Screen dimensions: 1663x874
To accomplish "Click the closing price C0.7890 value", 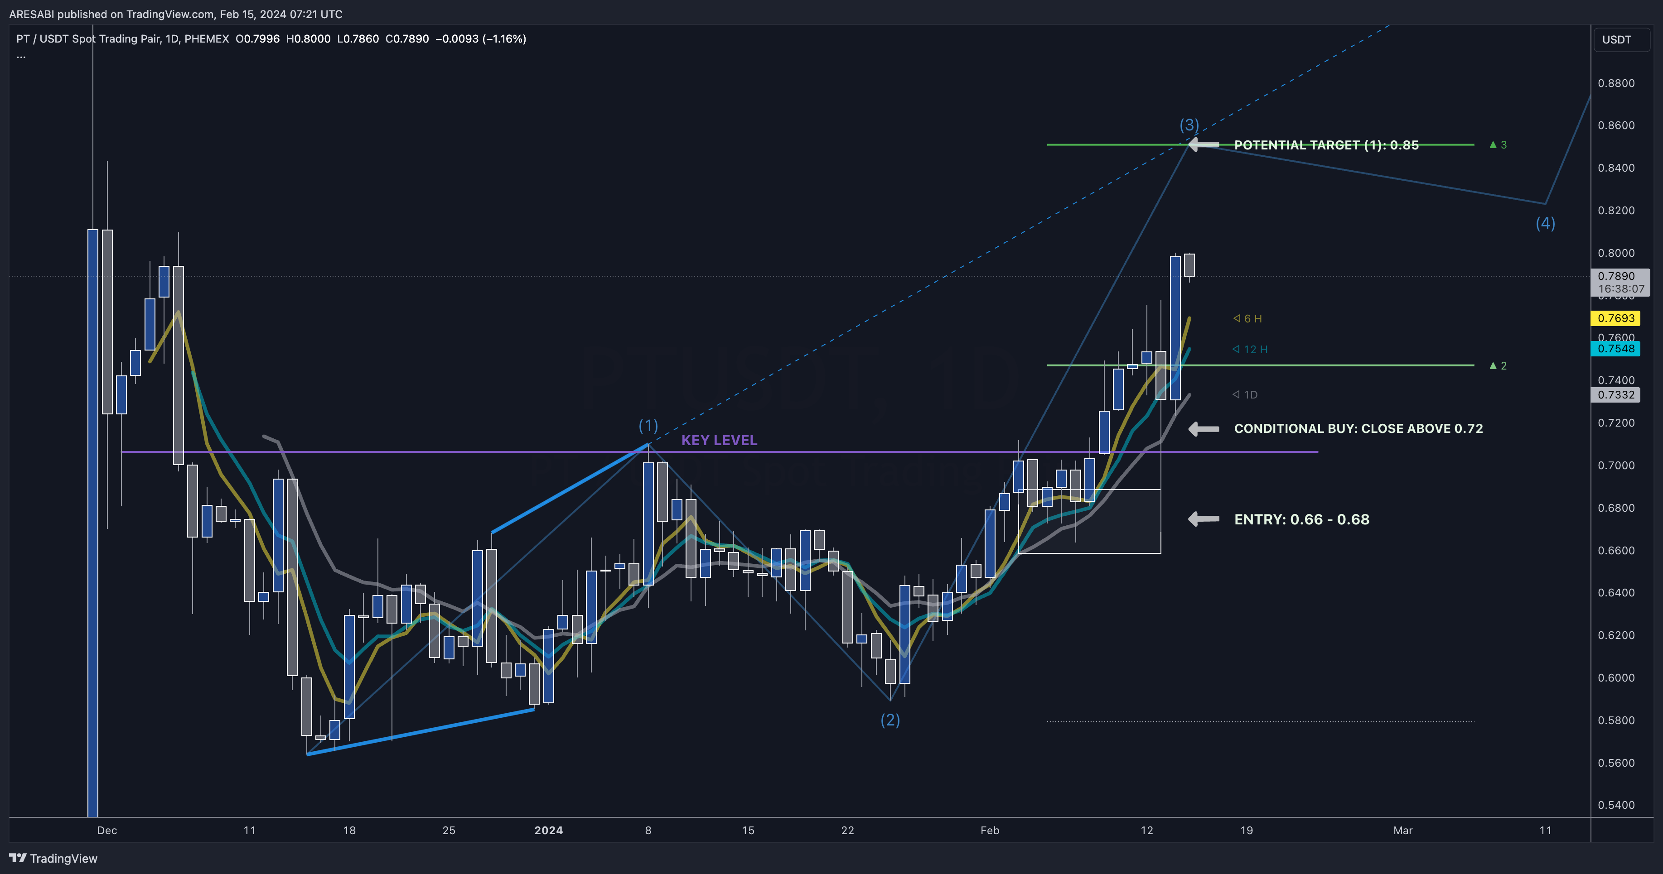I will (407, 38).
